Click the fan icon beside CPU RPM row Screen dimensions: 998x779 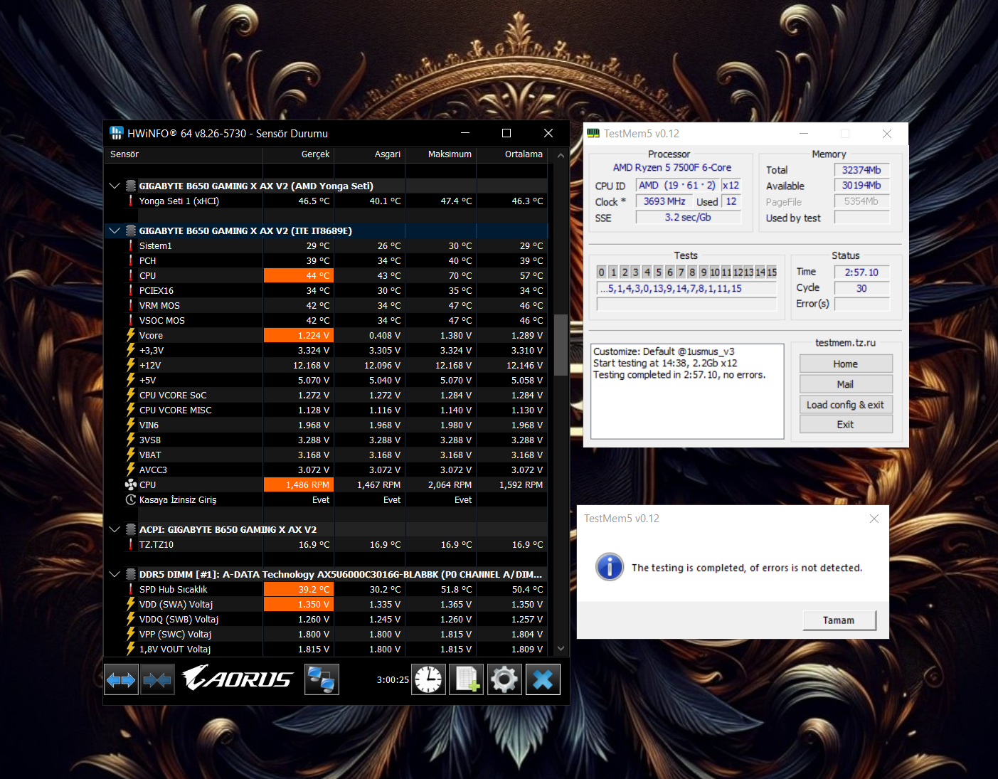[131, 484]
